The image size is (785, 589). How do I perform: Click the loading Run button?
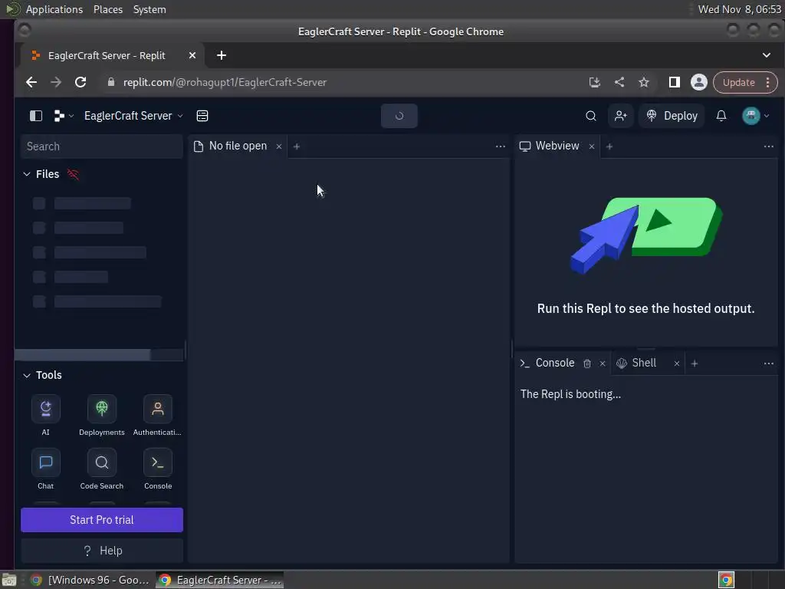pyautogui.click(x=399, y=116)
